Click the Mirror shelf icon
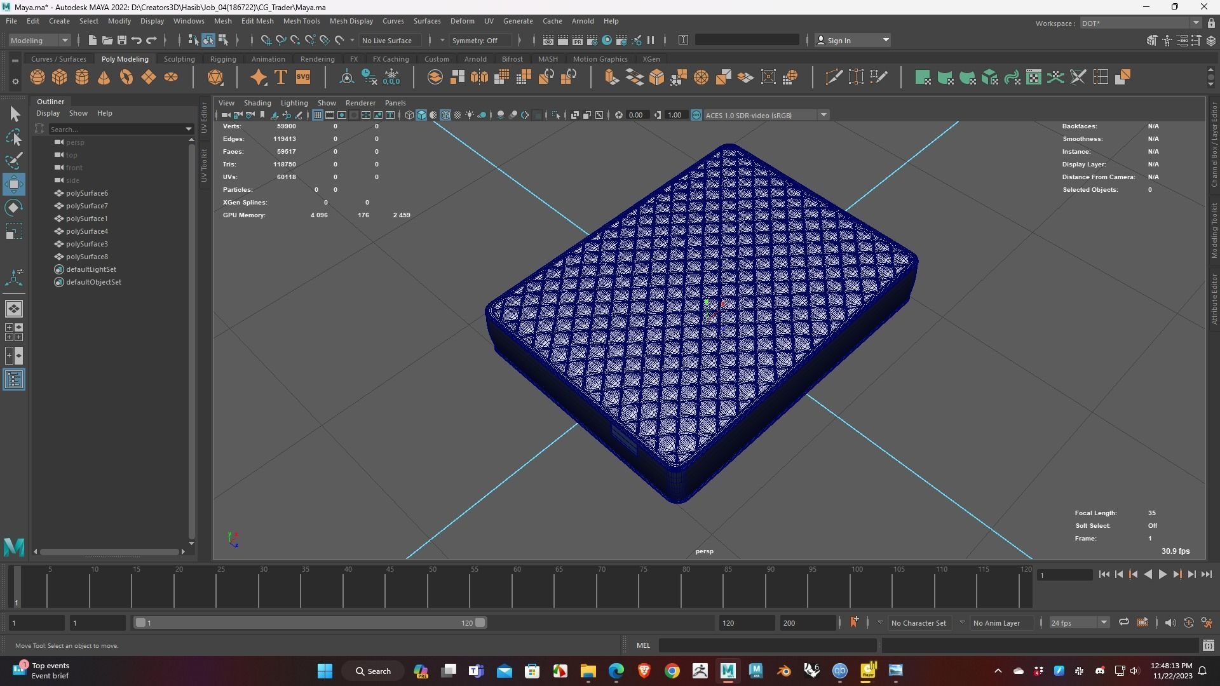The width and height of the screenshot is (1220, 686). coord(479,77)
